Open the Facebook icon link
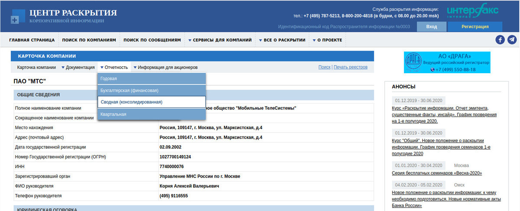Viewport: 520px width, 211px height. point(500,40)
